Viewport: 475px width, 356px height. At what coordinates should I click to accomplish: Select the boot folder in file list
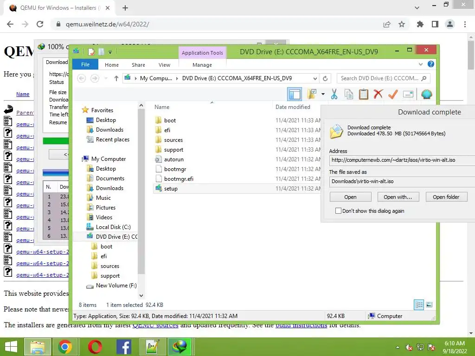170,120
